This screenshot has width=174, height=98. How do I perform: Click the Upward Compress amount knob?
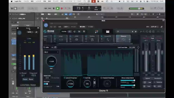70,84
